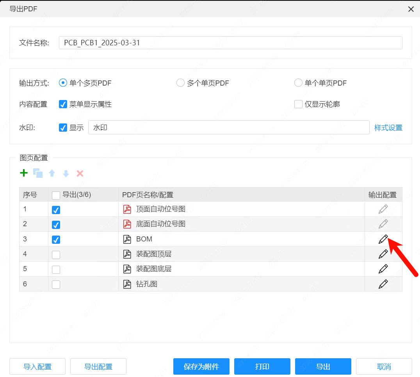Select the 多个单页PDF output mode
Screen dimensions: 420x377
pyautogui.click(x=180, y=82)
